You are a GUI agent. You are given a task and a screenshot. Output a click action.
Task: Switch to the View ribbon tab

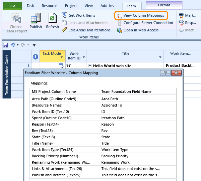(x=88, y=6)
